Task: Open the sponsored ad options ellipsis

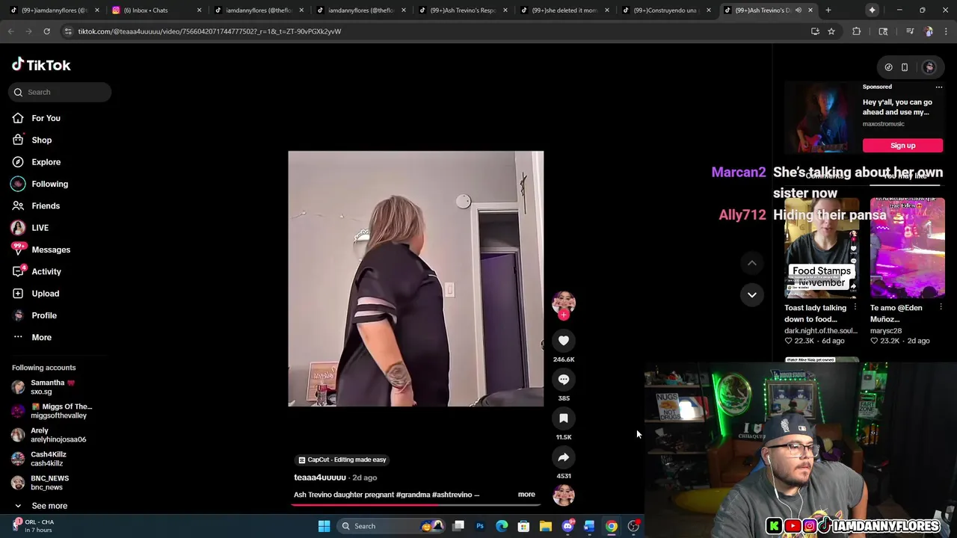Action: pos(939,87)
